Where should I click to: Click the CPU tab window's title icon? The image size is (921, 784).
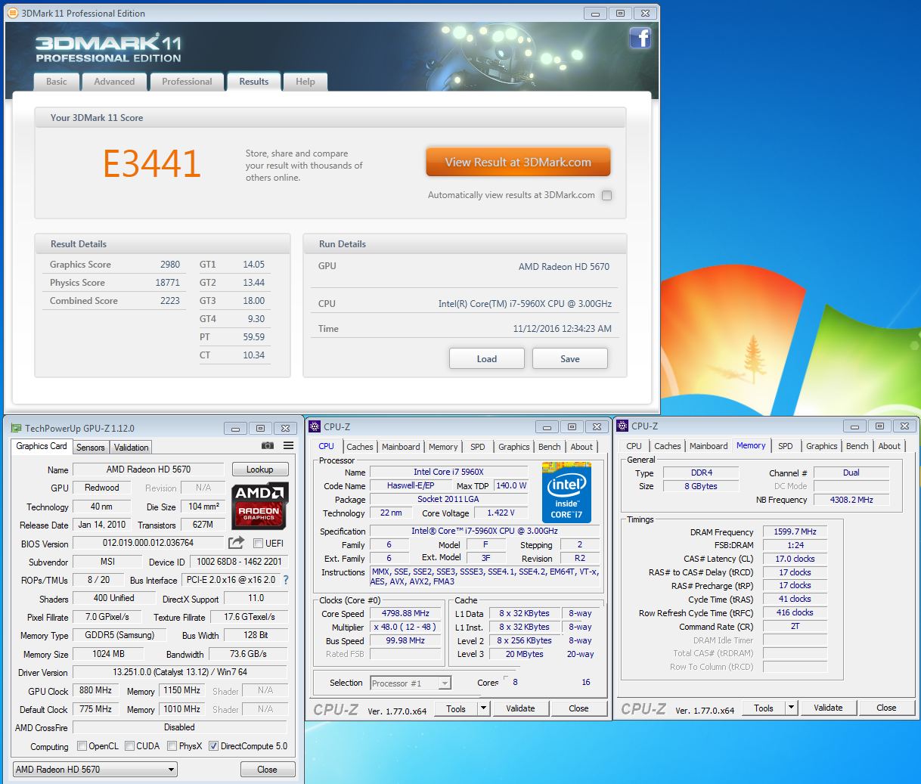[x=315, y=426]
